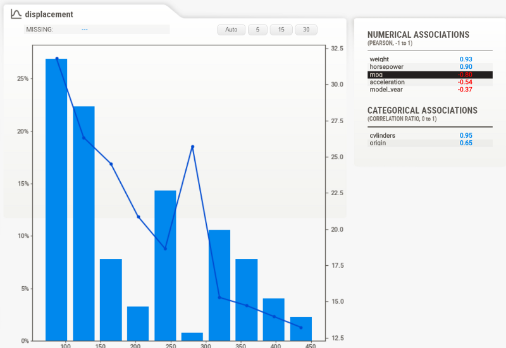Set histogram to 15 bins
Viewport: 506px width, 348px height.
click(x=281, y=30)
